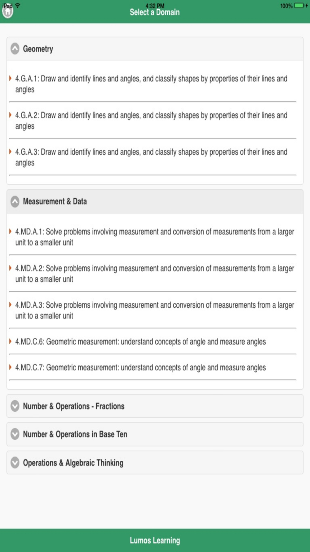Viewport: 310px width, 552px height.
Task: Open 4.MD.A.1 measurement conversion standard
Action: [154, 237]
